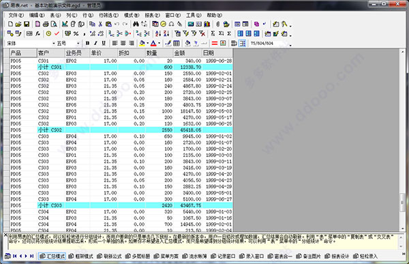Expand the first toolbar row overflow arrow

click(290, 25)
